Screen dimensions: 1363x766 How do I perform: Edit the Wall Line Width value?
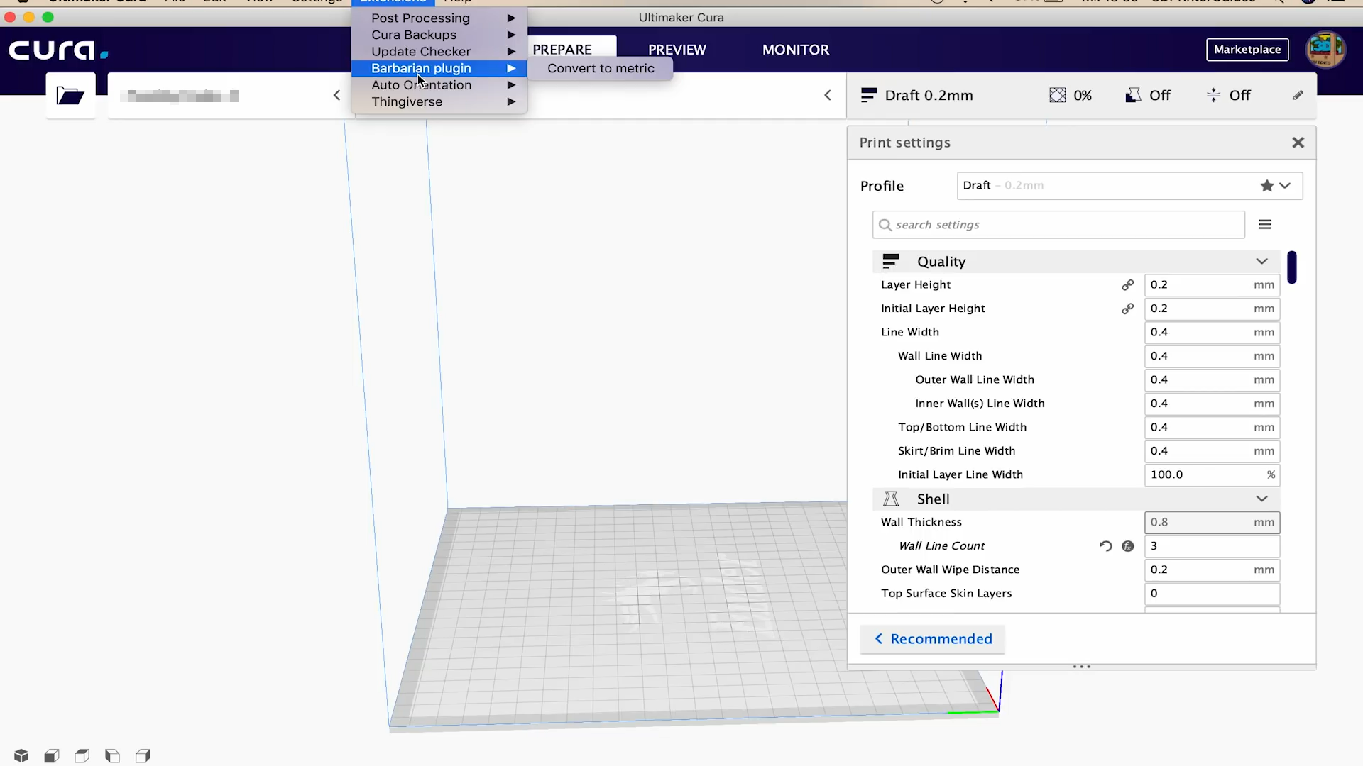click(1212, 356)
